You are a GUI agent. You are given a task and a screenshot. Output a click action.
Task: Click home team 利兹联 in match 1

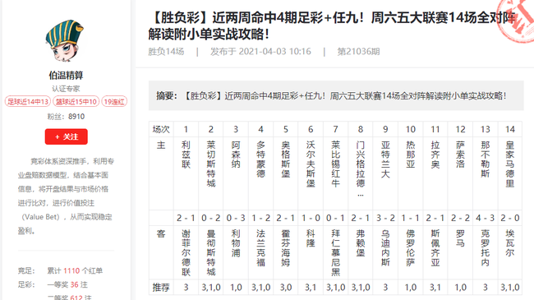[x=186, y=155]
